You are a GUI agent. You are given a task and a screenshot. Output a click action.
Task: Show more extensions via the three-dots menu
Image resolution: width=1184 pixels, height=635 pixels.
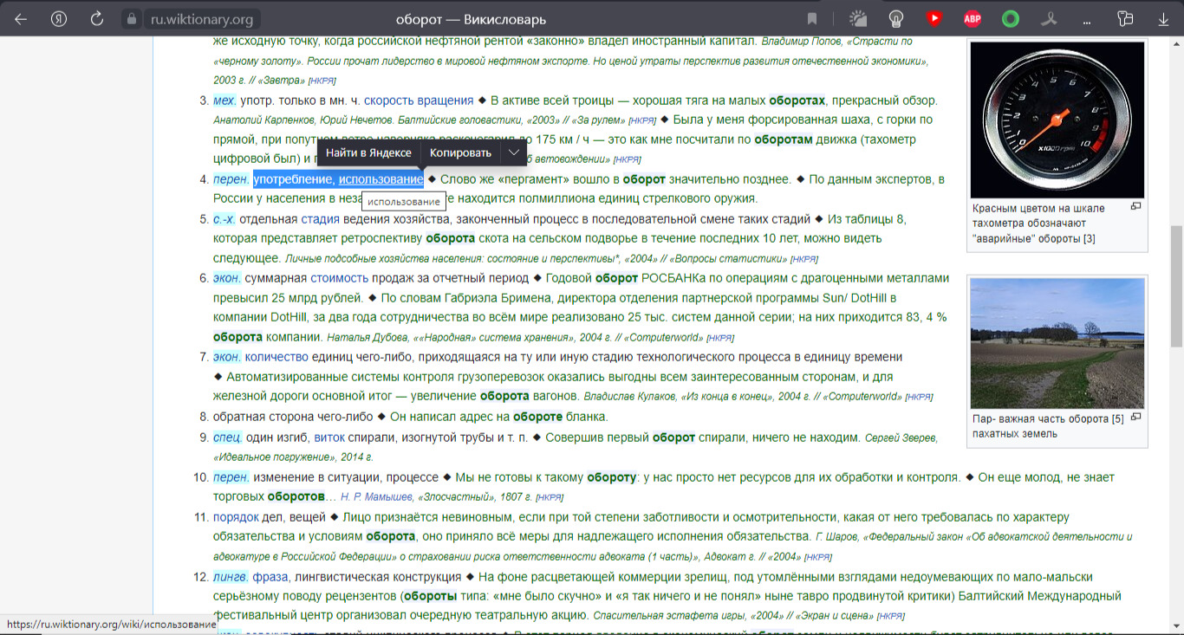[1087, 18]
